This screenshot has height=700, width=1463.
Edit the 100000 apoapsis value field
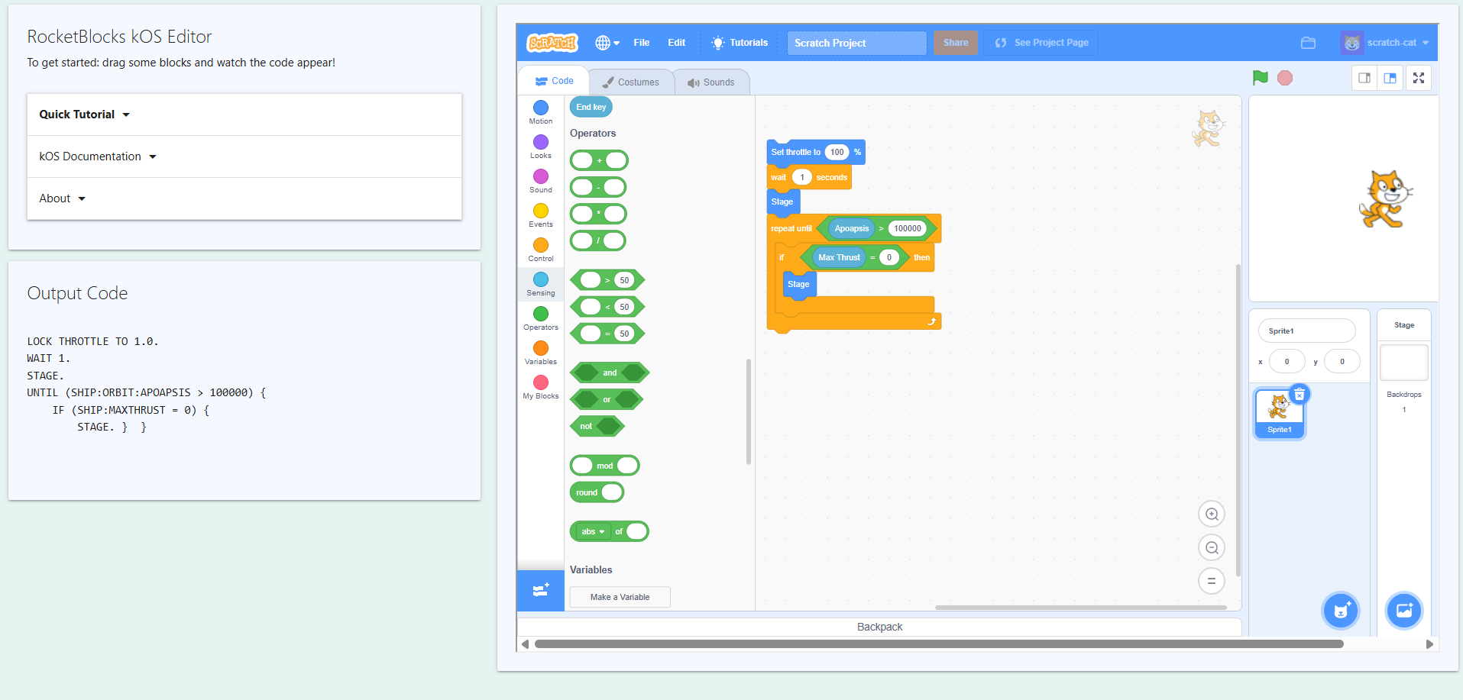click(x=908, y=228)
